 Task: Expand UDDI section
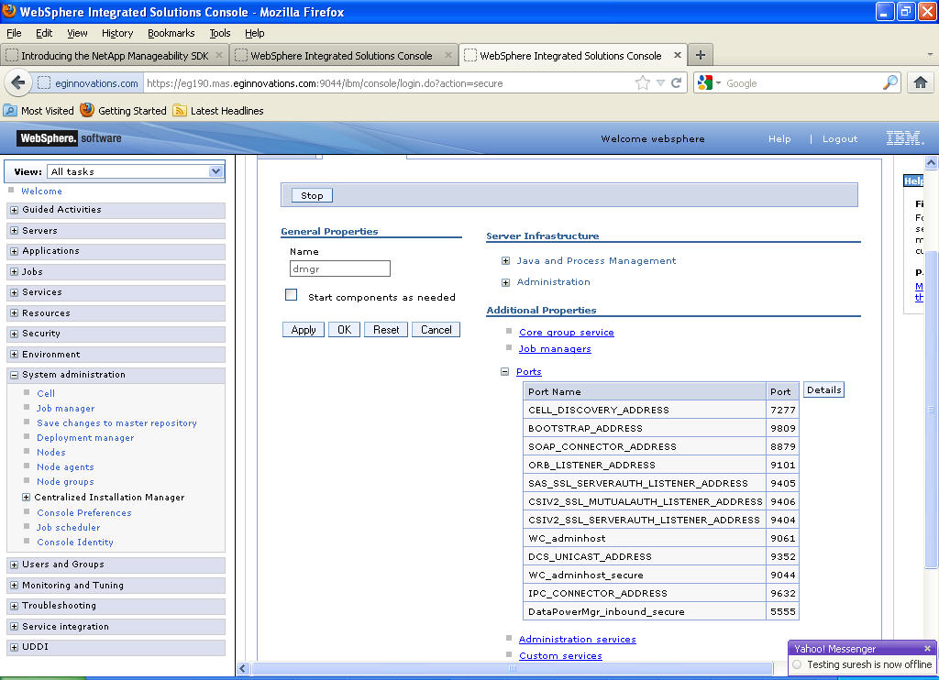15,647
